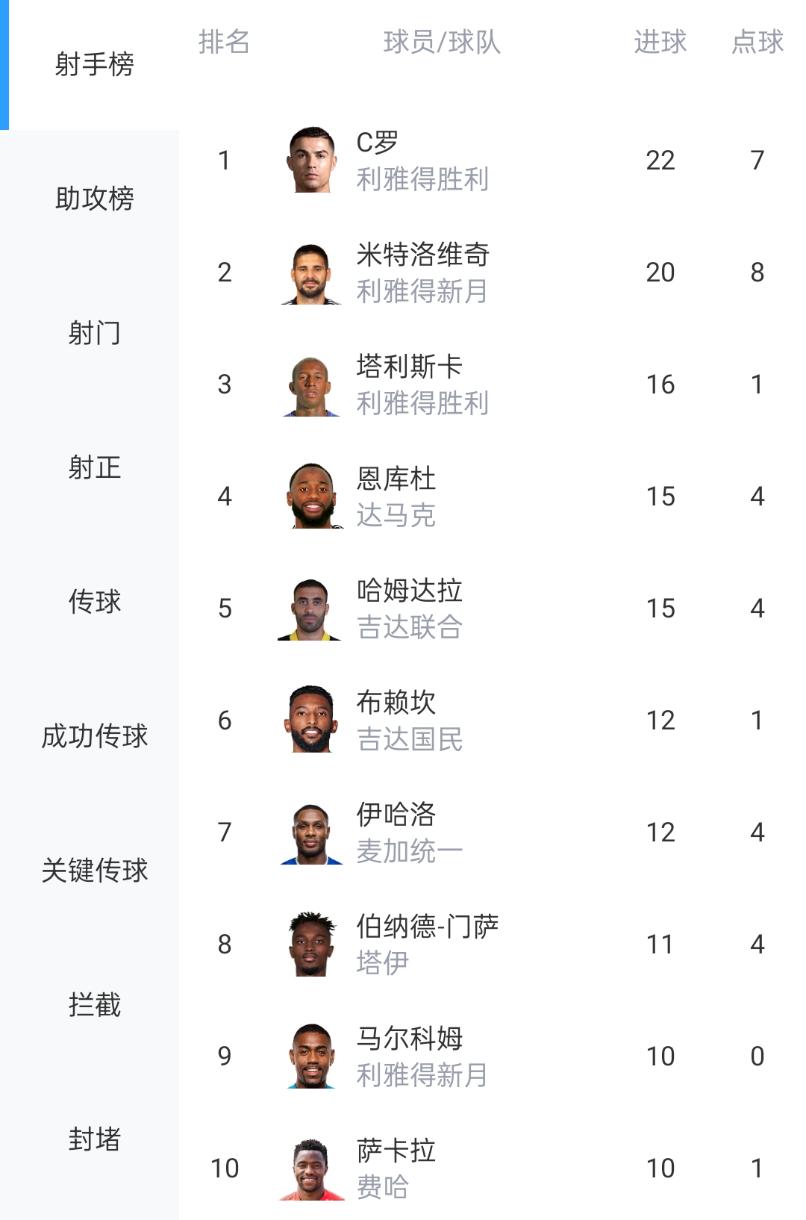This screenshot has width=806, height=1220.
Task: Switch to 助攻榜 tab
Action: [x=94, y=199]
